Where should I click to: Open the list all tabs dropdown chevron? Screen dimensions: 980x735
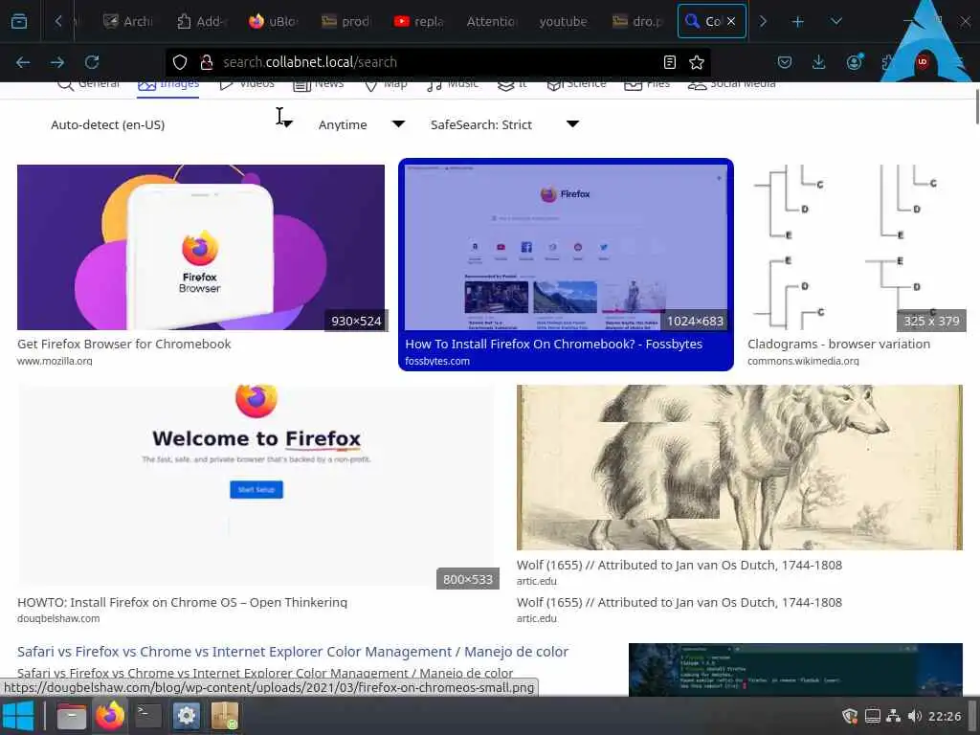click(x=836, y=21)
